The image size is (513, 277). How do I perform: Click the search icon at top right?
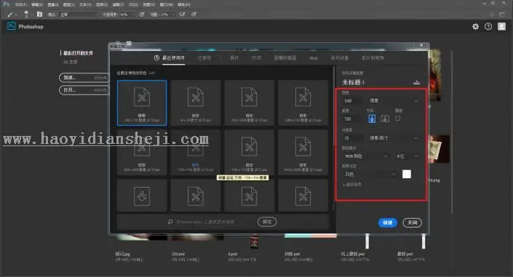coord(492,15)
